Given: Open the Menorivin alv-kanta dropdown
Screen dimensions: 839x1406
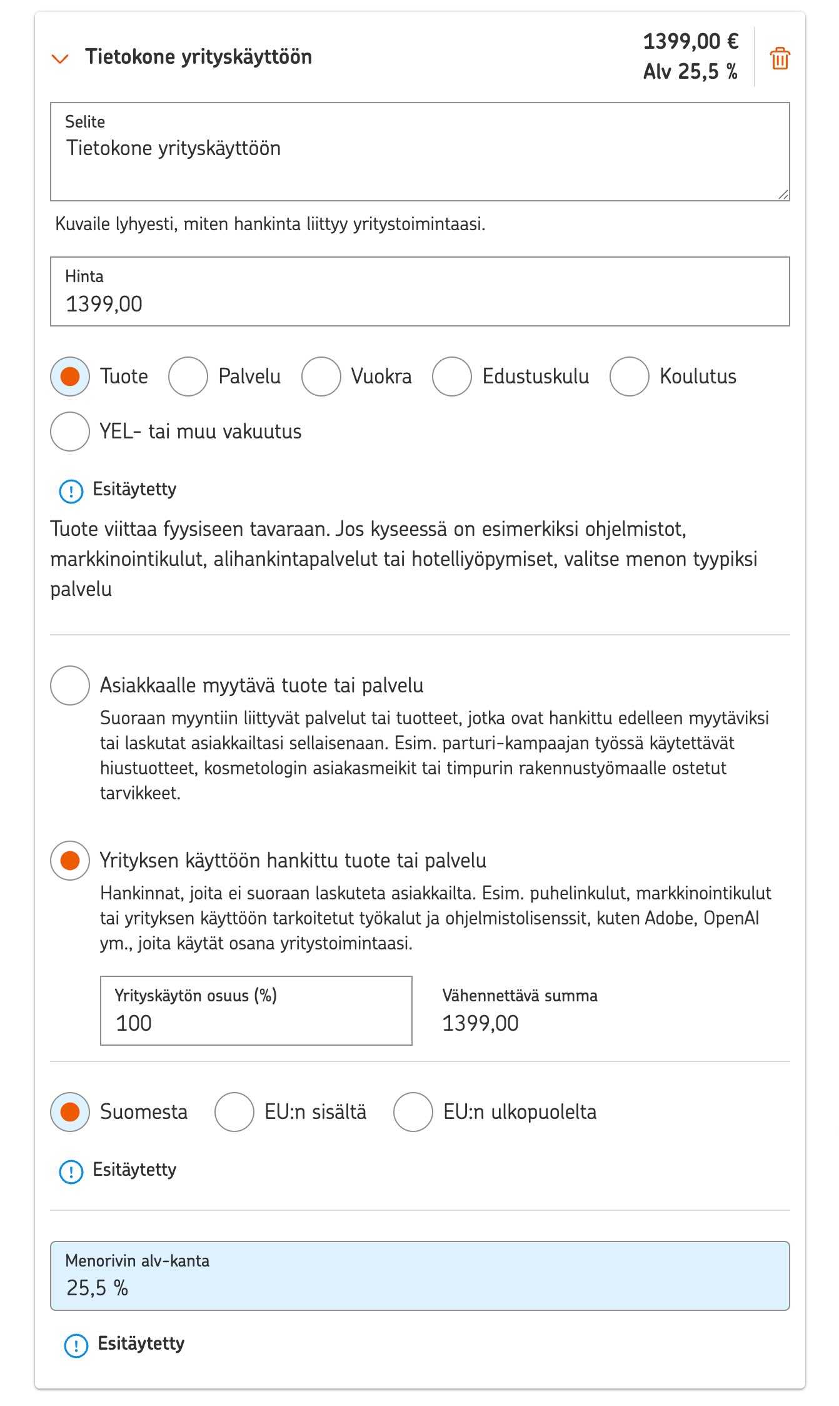Looking at the screenshot, I should click(x=419, y=1276).
